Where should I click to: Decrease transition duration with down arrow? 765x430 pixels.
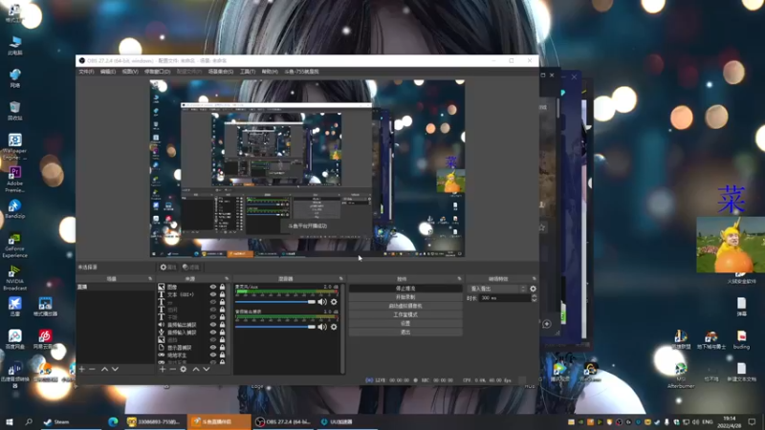534,300
